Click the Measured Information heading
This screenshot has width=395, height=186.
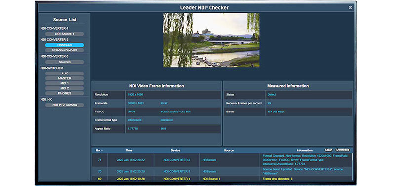[288, 86]
